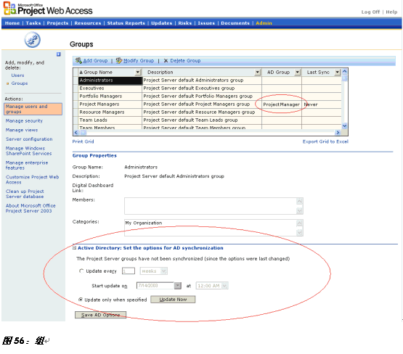The image size is (403, 354).
Task: Open the Projects menu
Action: pyautogui.click(x=57, y=23)
